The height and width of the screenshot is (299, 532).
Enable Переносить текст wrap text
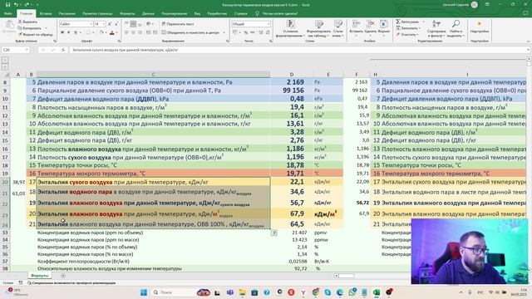pos(178,24)
